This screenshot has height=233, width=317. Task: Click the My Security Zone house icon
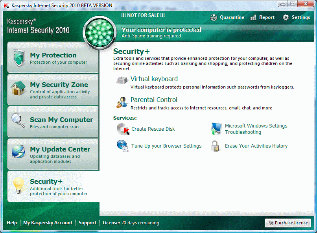pyautogui.click(x=18, y=88)
